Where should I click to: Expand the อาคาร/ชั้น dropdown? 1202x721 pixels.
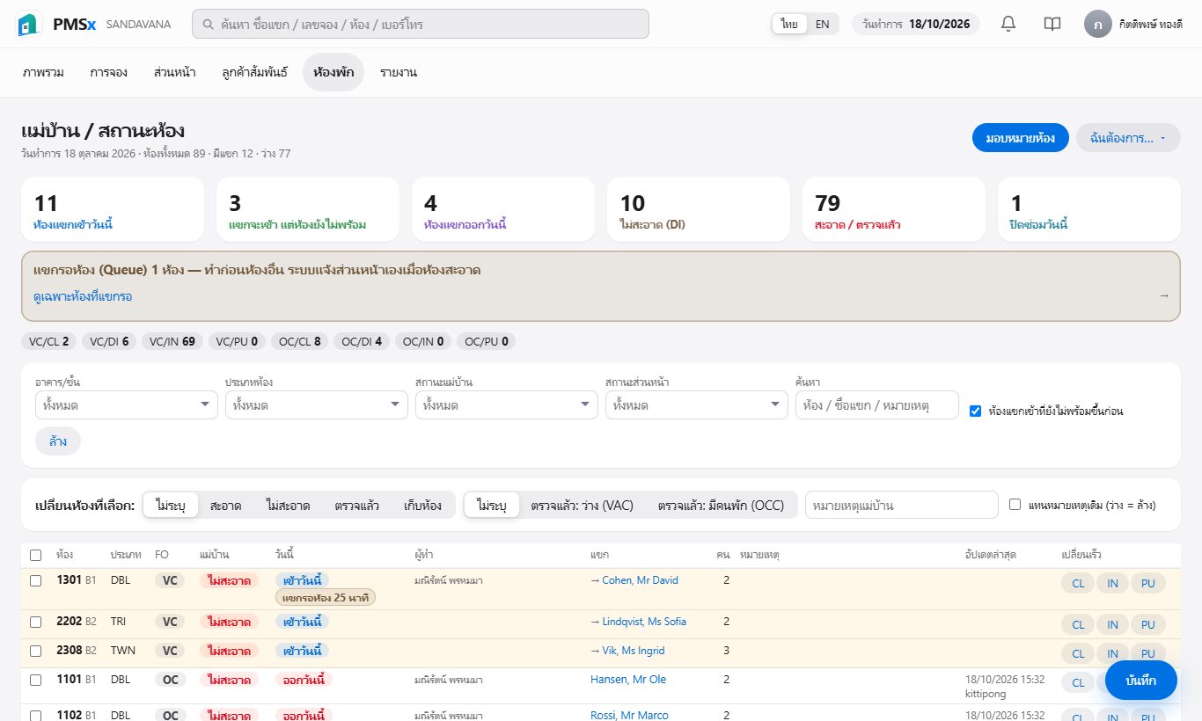point(127,405)
